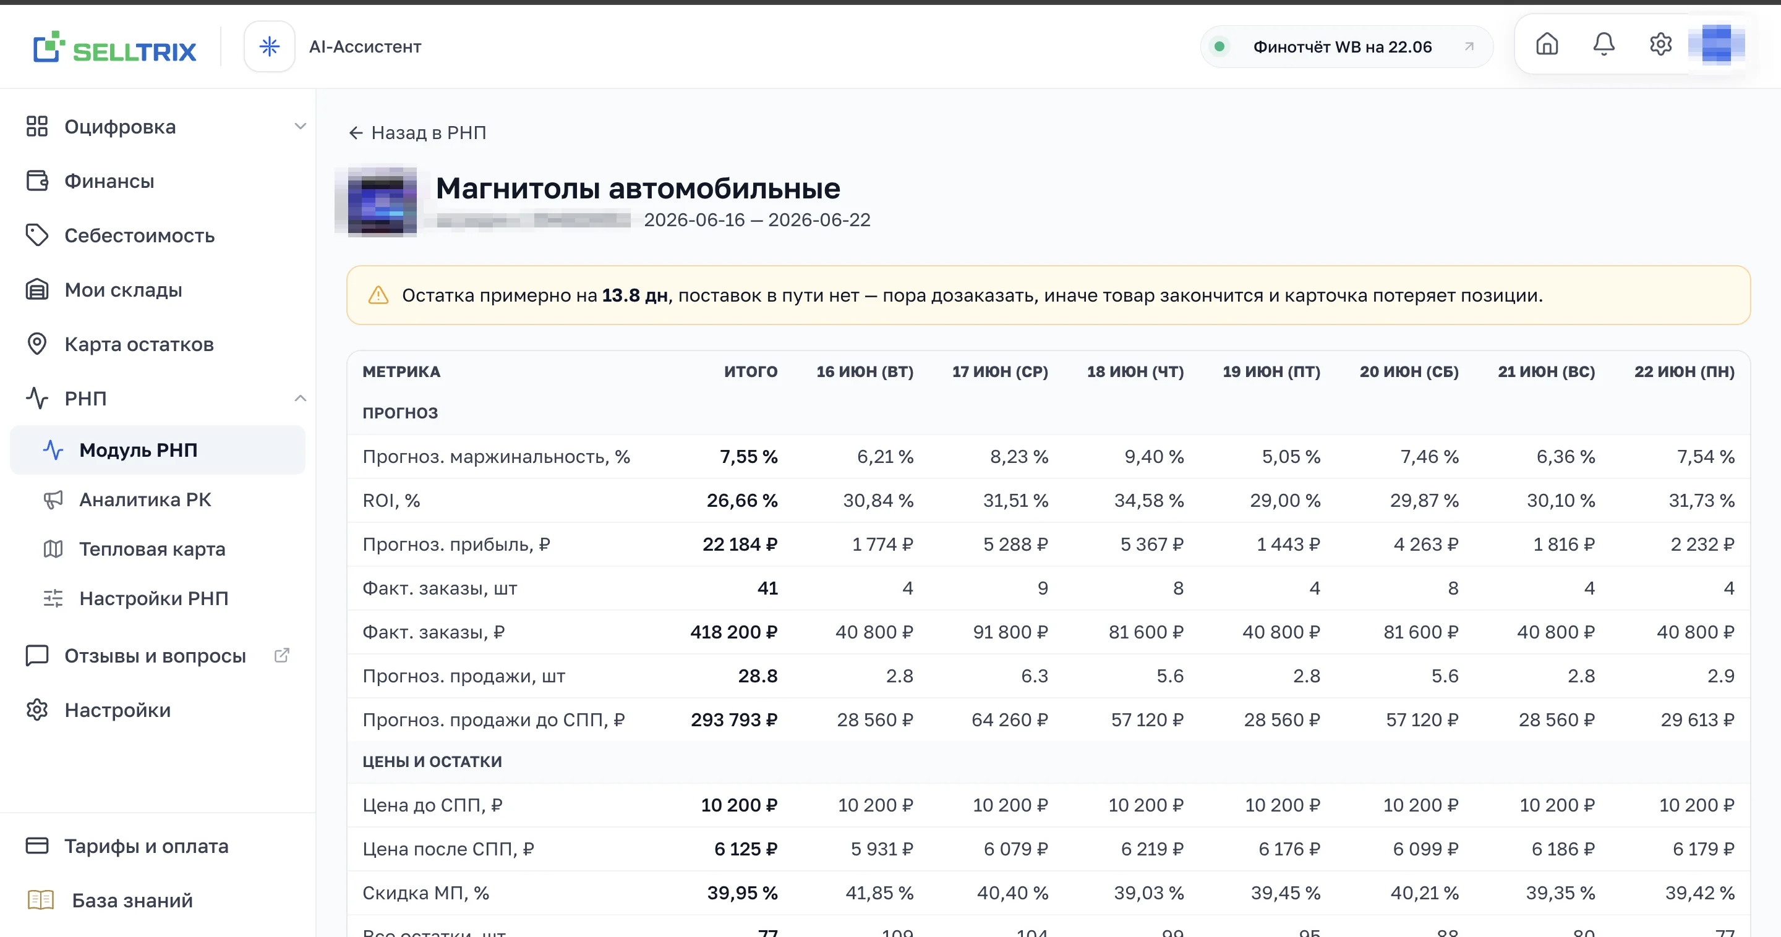Click the Отзывы и вопросы chat icon
The image size is (1781, 937).
point(36,655)
